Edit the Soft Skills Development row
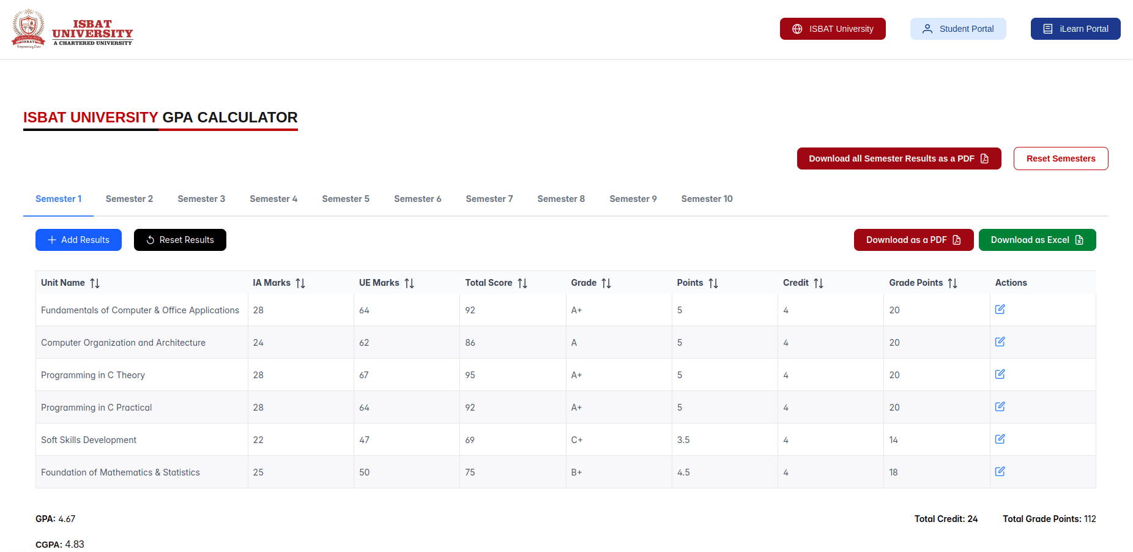1133x552 pixels. pos(1000,439)
